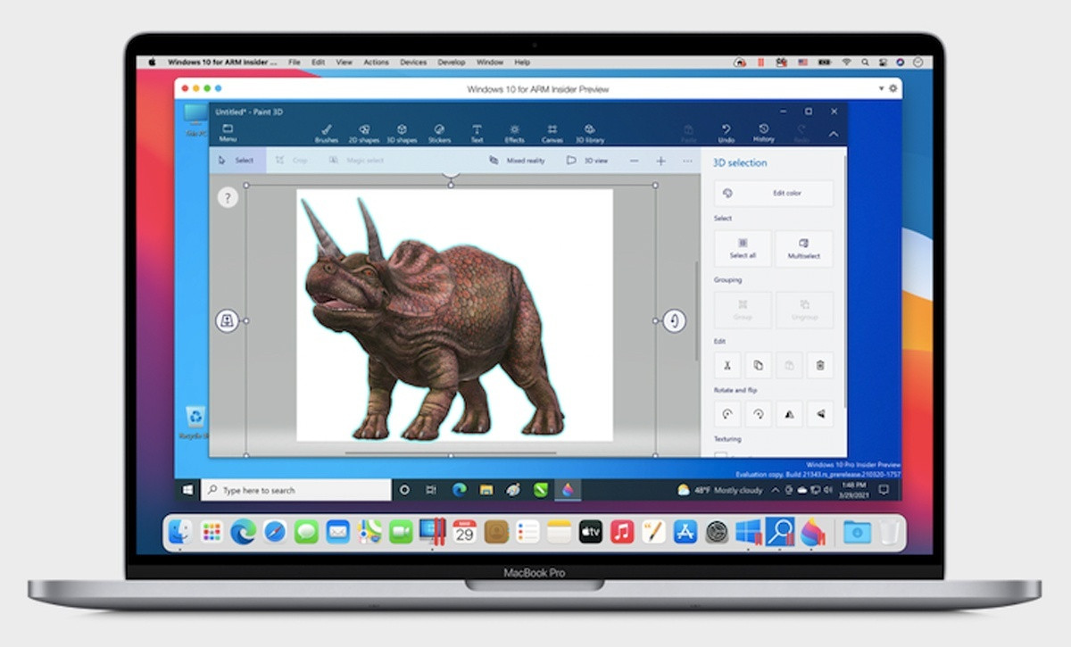Open the Window menu
This screenshot has height=647, width=1071.
tap(489, 62)
